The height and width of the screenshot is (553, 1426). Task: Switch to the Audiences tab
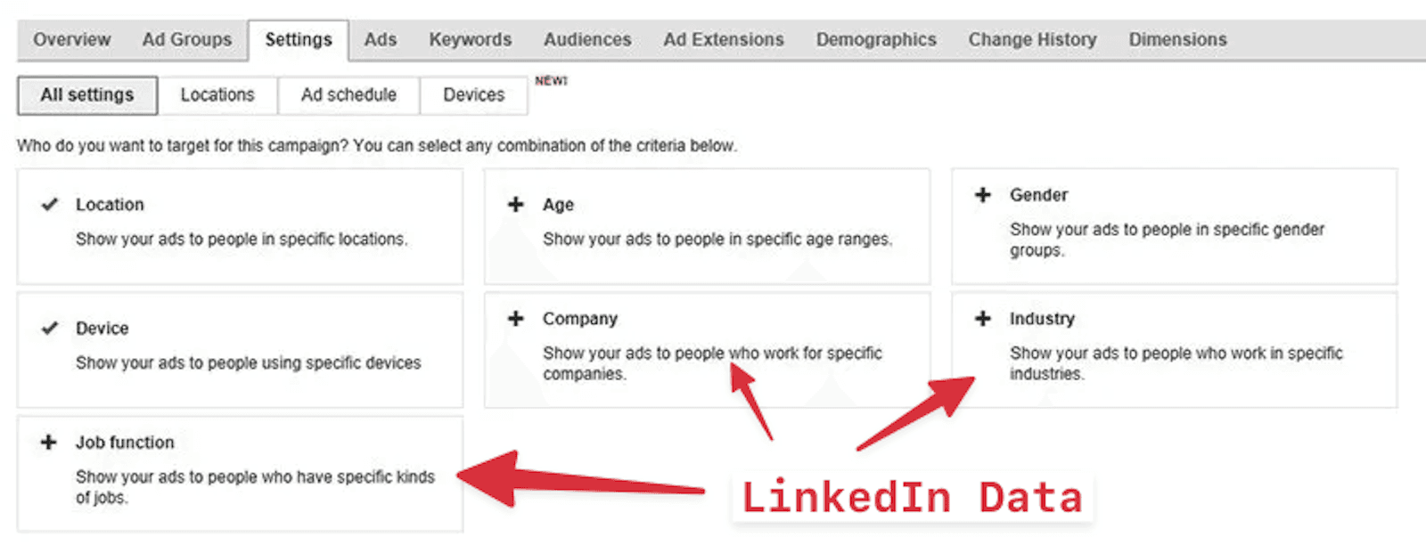587,40
